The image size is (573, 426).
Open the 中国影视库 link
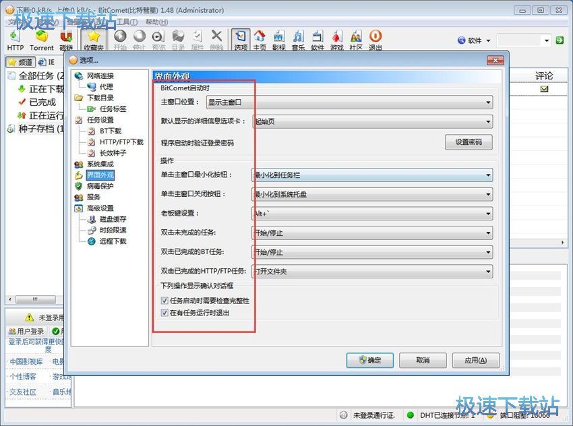[26, 362]
